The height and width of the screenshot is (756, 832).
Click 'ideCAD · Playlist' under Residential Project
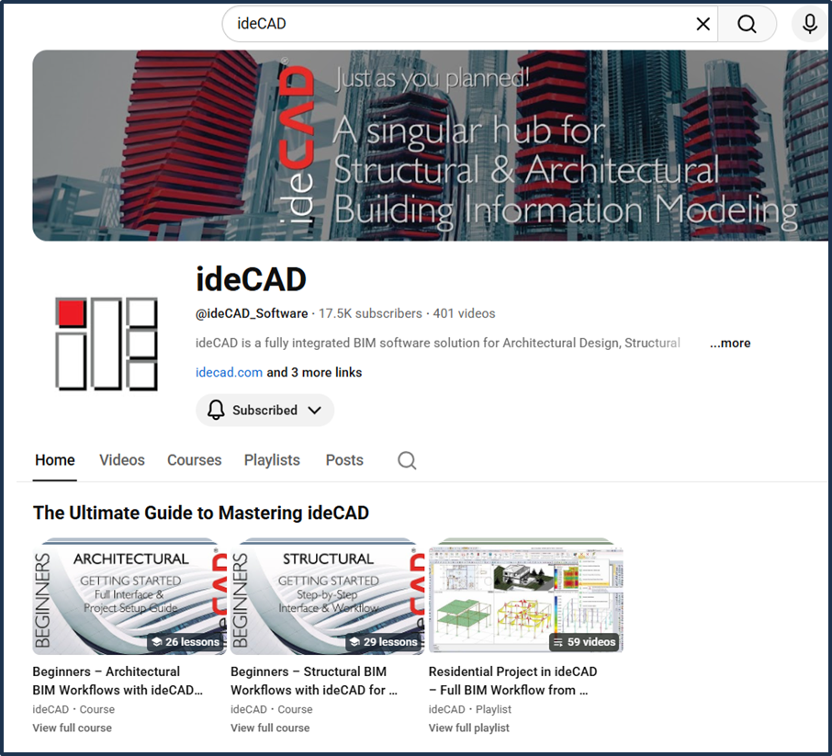point(470,709)
